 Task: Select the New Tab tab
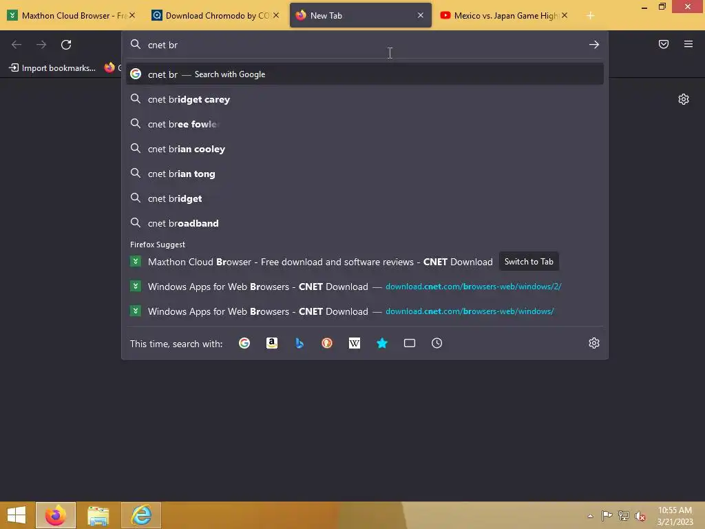point(361,15)
